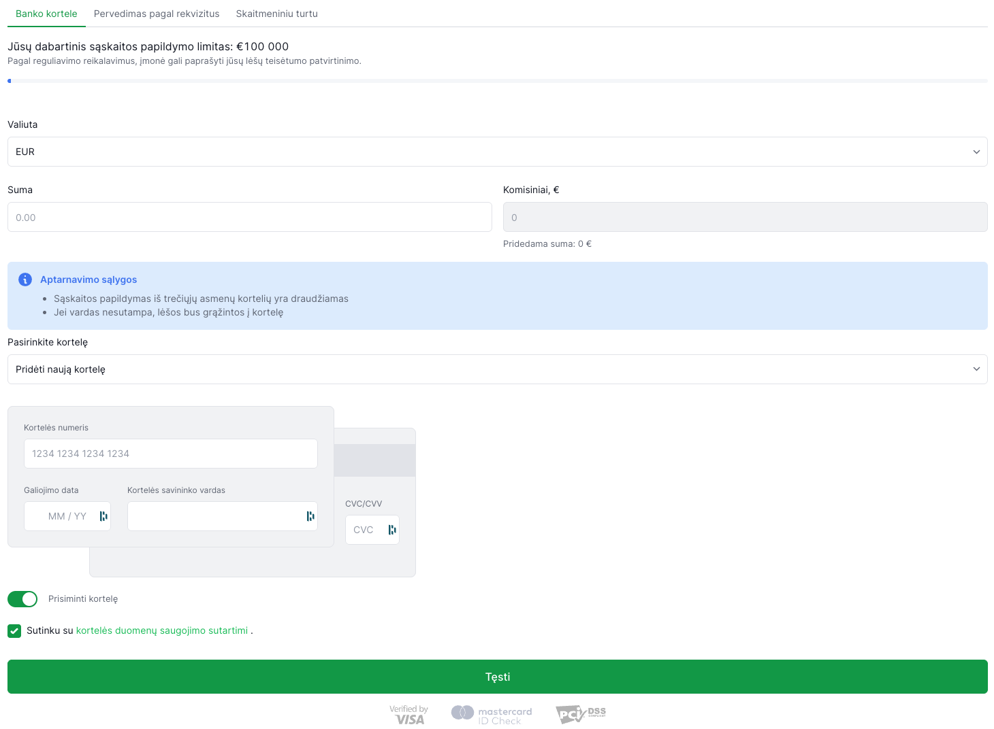Click the Verified by Visa logo
This screenshot has height=729, width=994.
pyautogui.click(x=409, y=714)
